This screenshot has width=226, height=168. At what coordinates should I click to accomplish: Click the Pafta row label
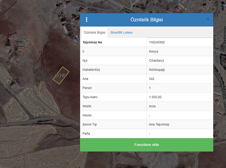pyautogui.click(x=87, y=133)
